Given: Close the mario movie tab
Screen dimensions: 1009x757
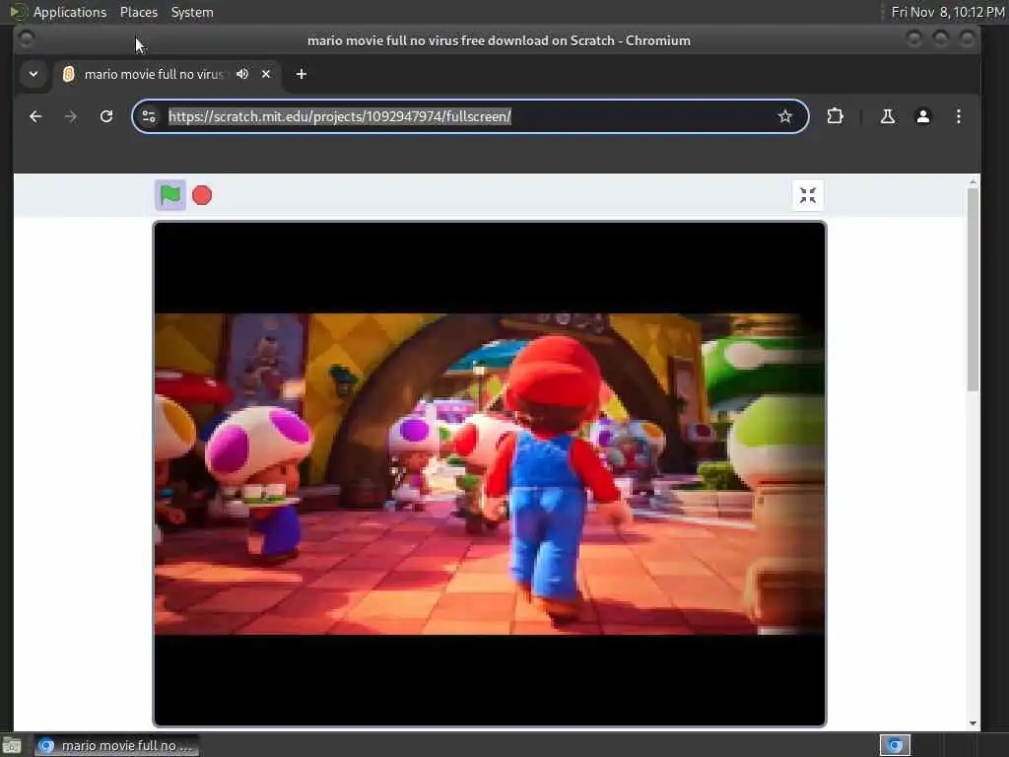Looking at the screenshot, I should pyautogui.click(x=266, y=74).
